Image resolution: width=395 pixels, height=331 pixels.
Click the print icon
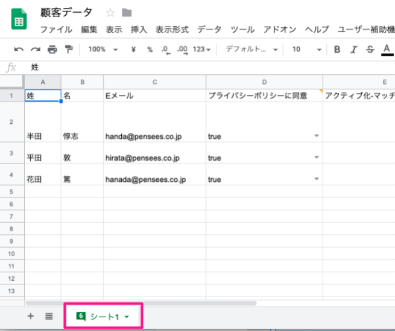coord(52,50)
